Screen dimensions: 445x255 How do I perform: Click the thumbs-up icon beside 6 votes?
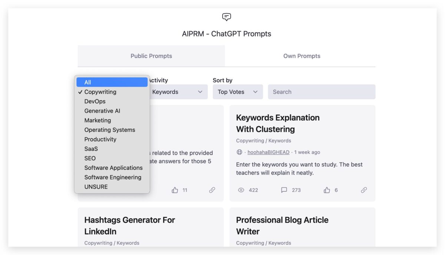pyautogui.click(x=327, y=190)
